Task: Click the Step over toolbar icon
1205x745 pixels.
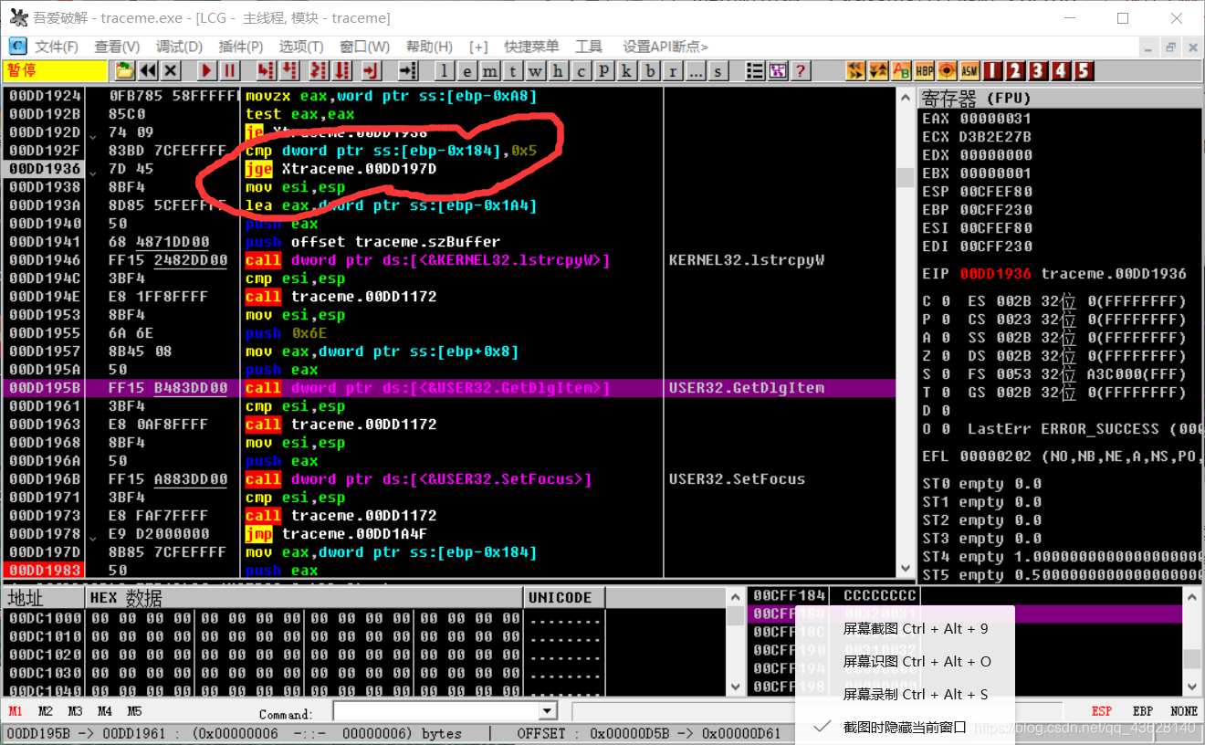Action: click(288, 70)
